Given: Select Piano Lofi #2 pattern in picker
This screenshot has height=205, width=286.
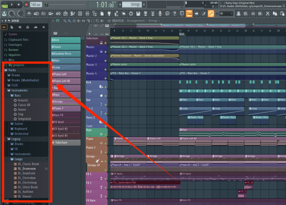Looking at the screenshot, I should (66, 81).
